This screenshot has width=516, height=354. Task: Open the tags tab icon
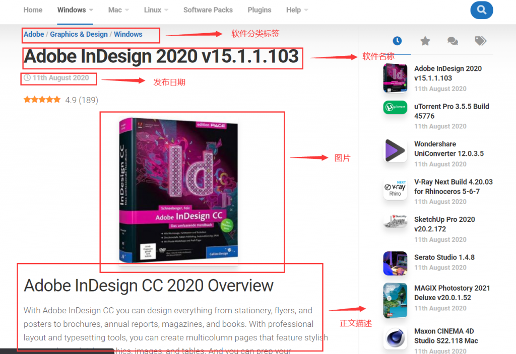[480, 41]
